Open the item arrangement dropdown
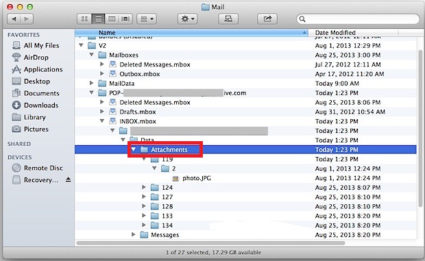 147,19
